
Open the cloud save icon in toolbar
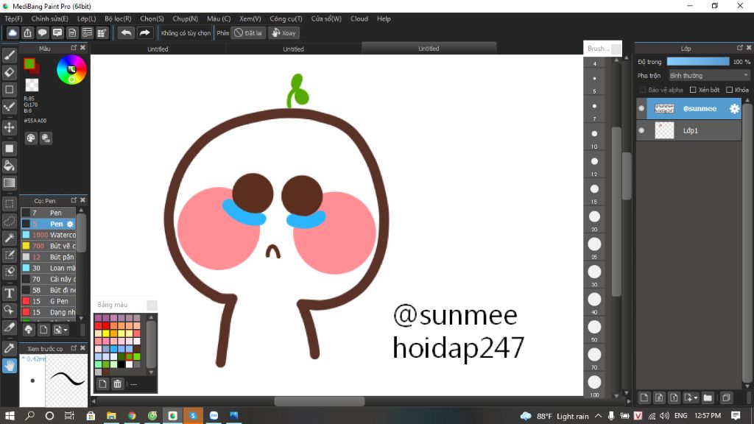point(13,32)
